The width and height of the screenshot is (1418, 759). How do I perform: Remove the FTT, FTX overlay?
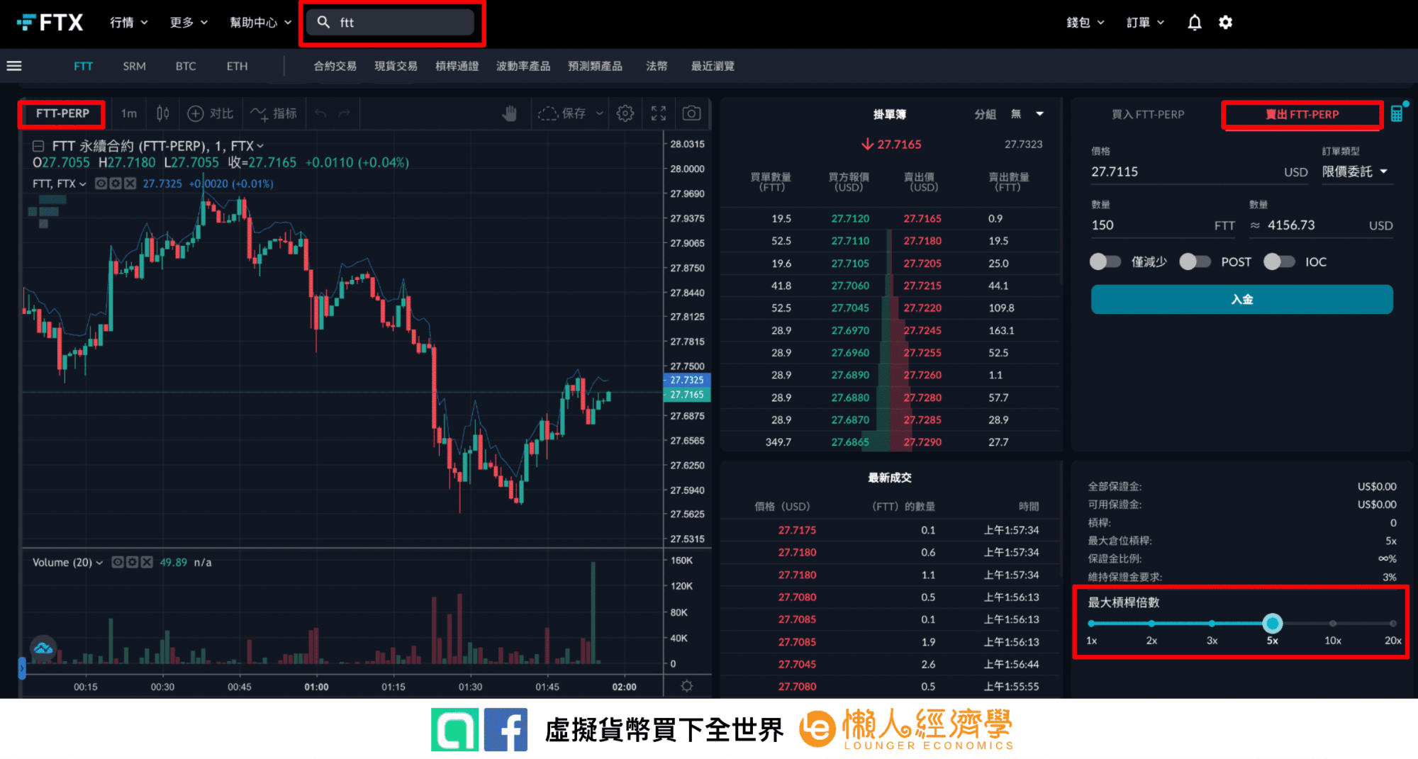pyautogui.click(x=130, y=184)
